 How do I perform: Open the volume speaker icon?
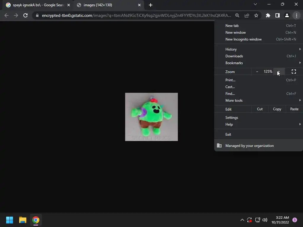pyautogui.click(x=265, y=220)
